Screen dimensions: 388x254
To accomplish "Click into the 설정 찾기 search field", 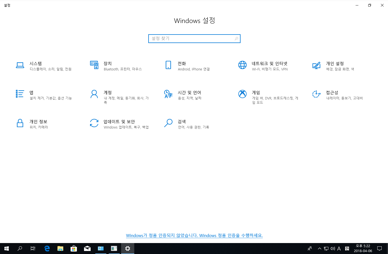I will [x=194, y=39].
